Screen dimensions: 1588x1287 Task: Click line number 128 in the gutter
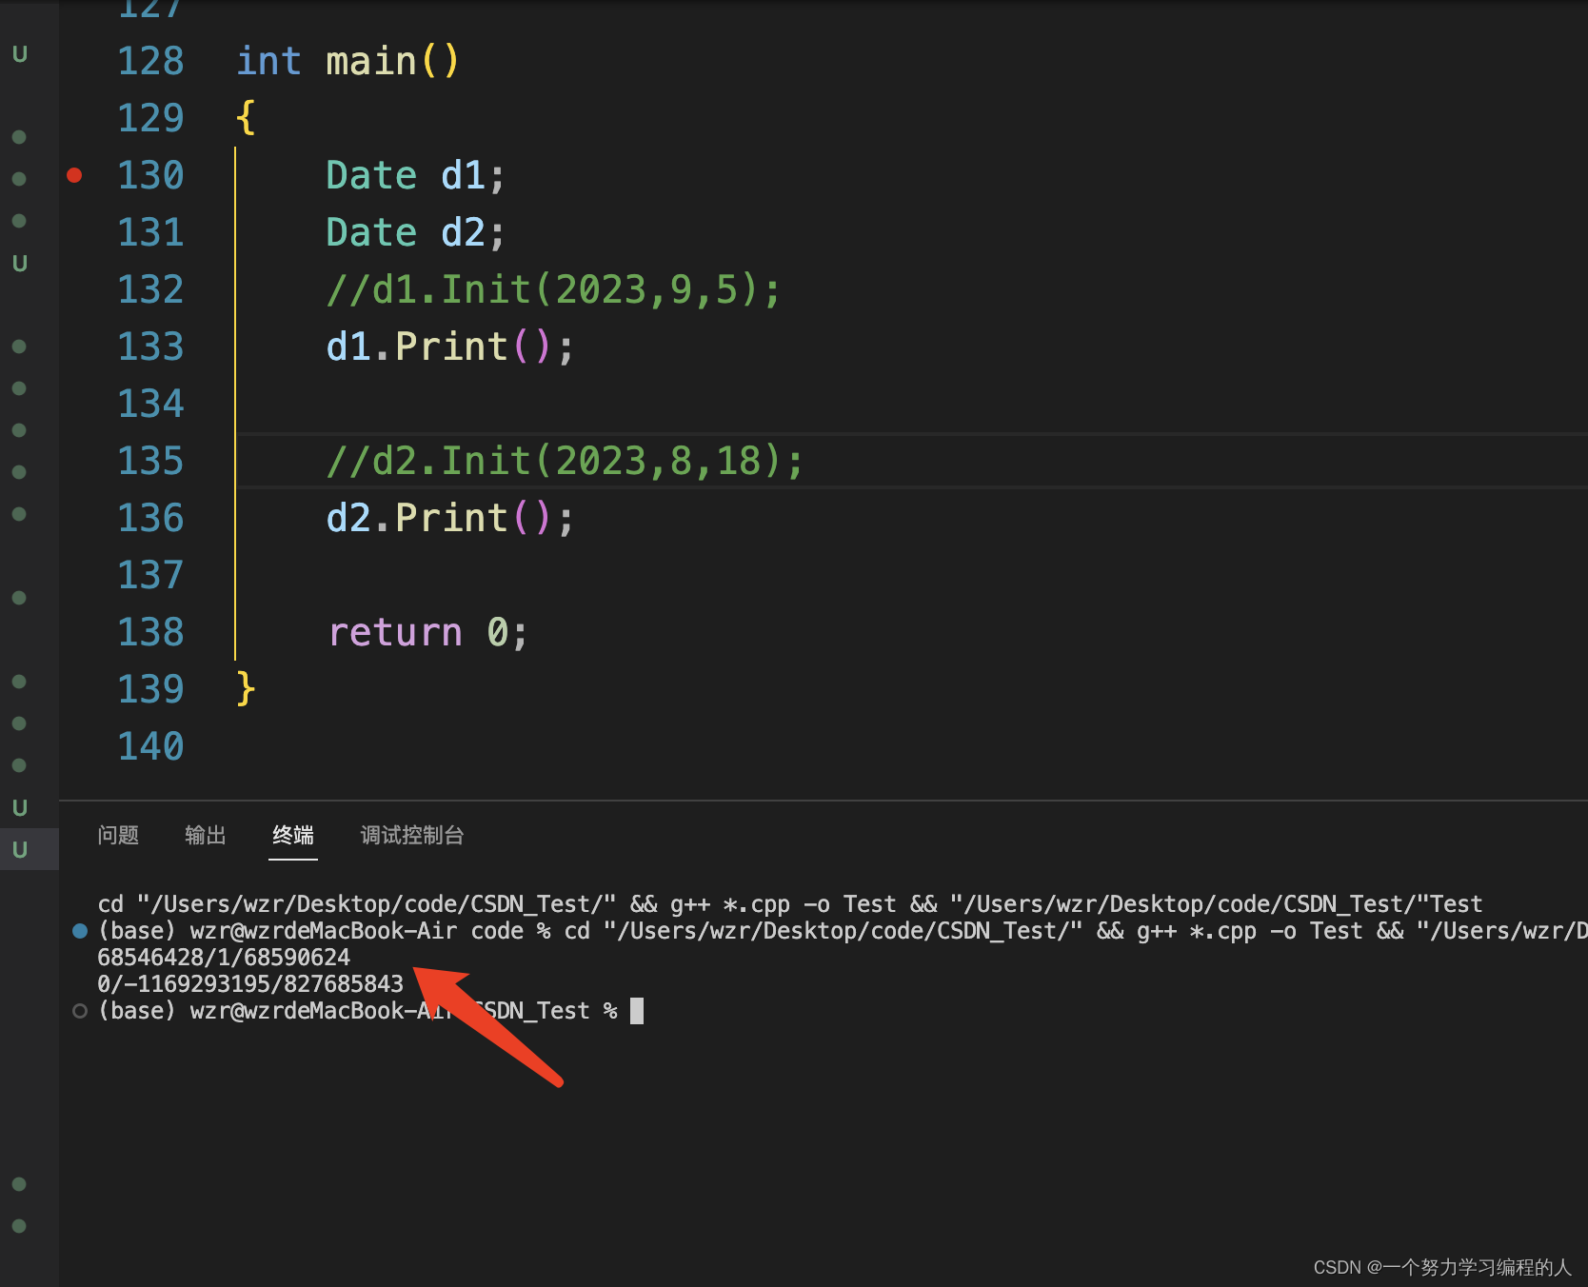150,61
